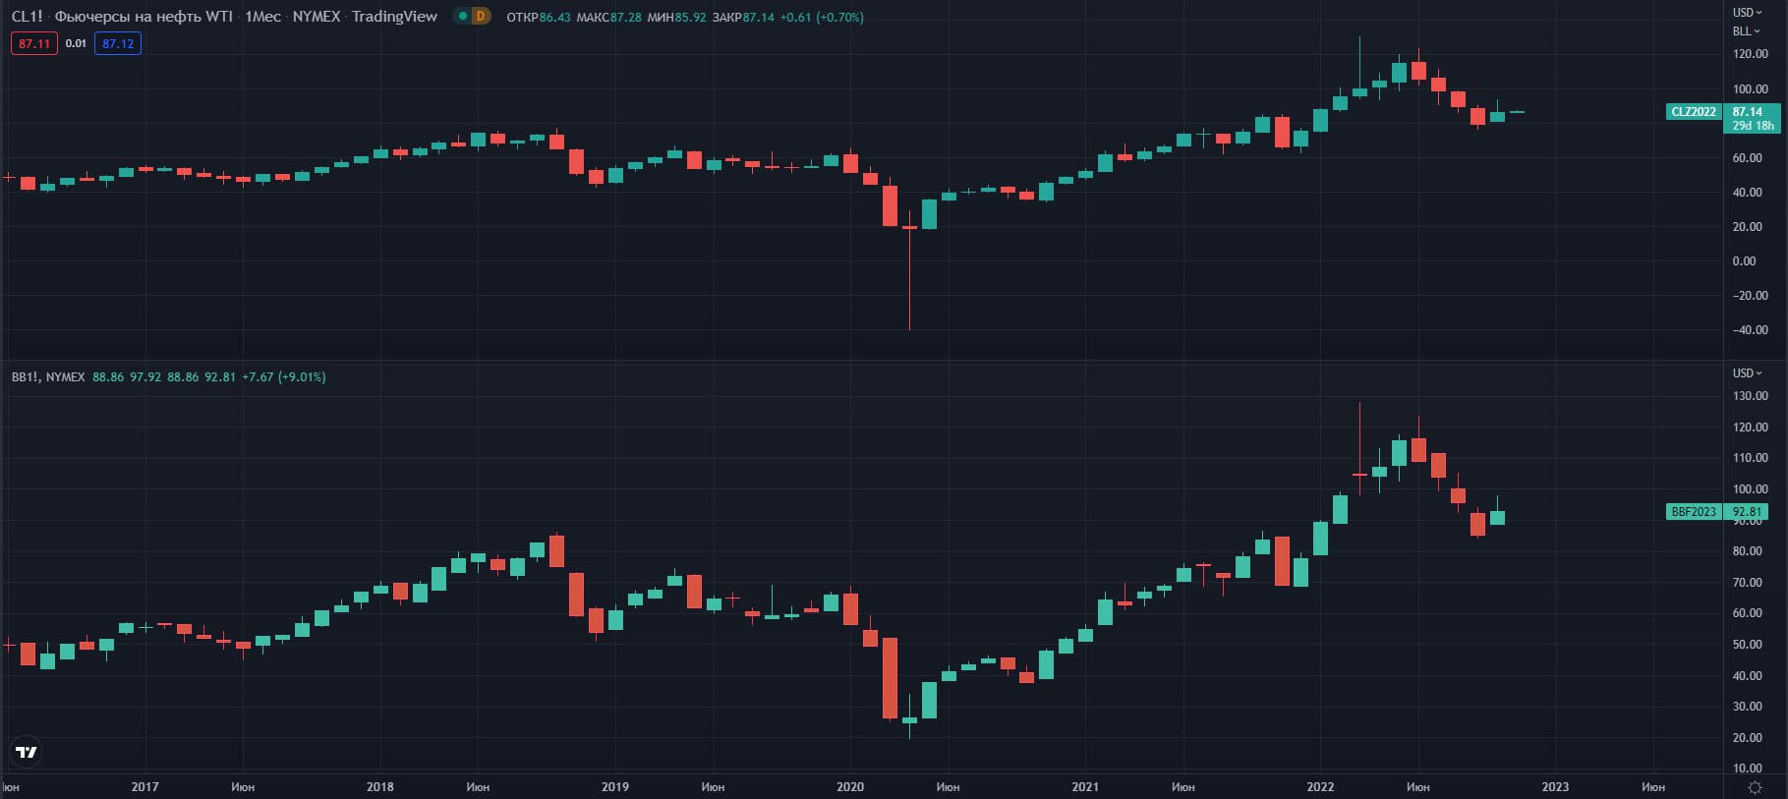
Task: Click the TradingView logo icon
Action: coord(27,752)
